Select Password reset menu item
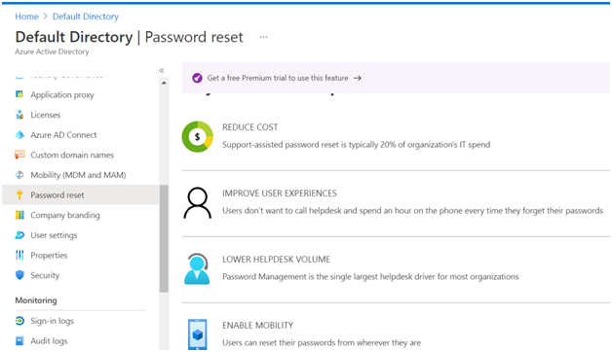Screen dimensions: 612x352 click(x=81, y=194)
